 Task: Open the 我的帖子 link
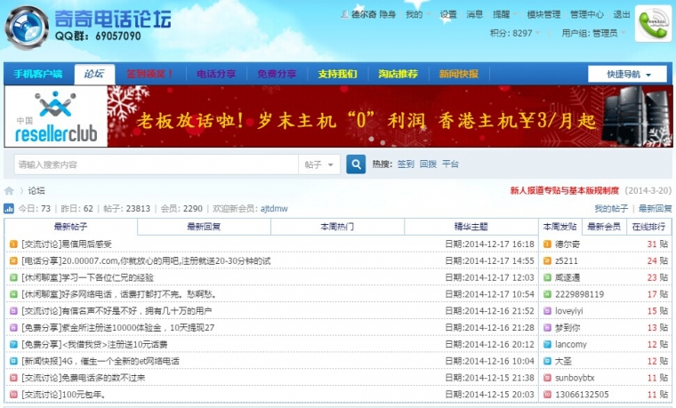point(611,209)
